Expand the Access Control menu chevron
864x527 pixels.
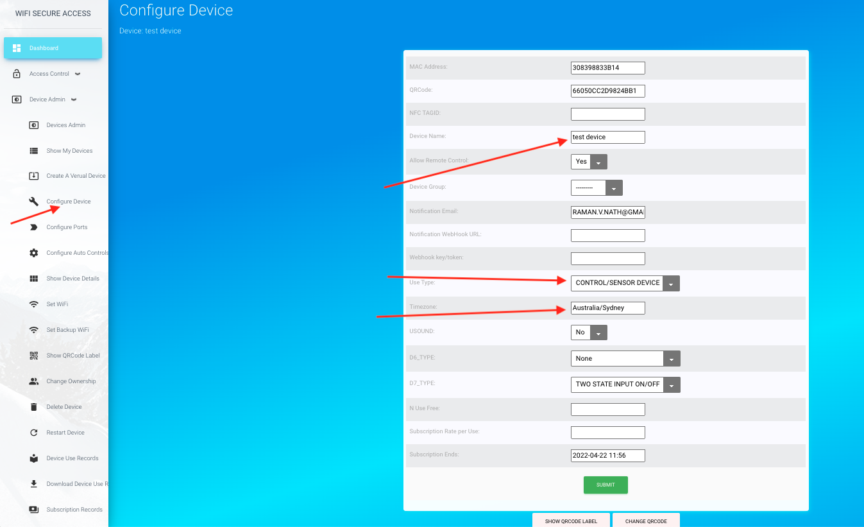point(78,74)
